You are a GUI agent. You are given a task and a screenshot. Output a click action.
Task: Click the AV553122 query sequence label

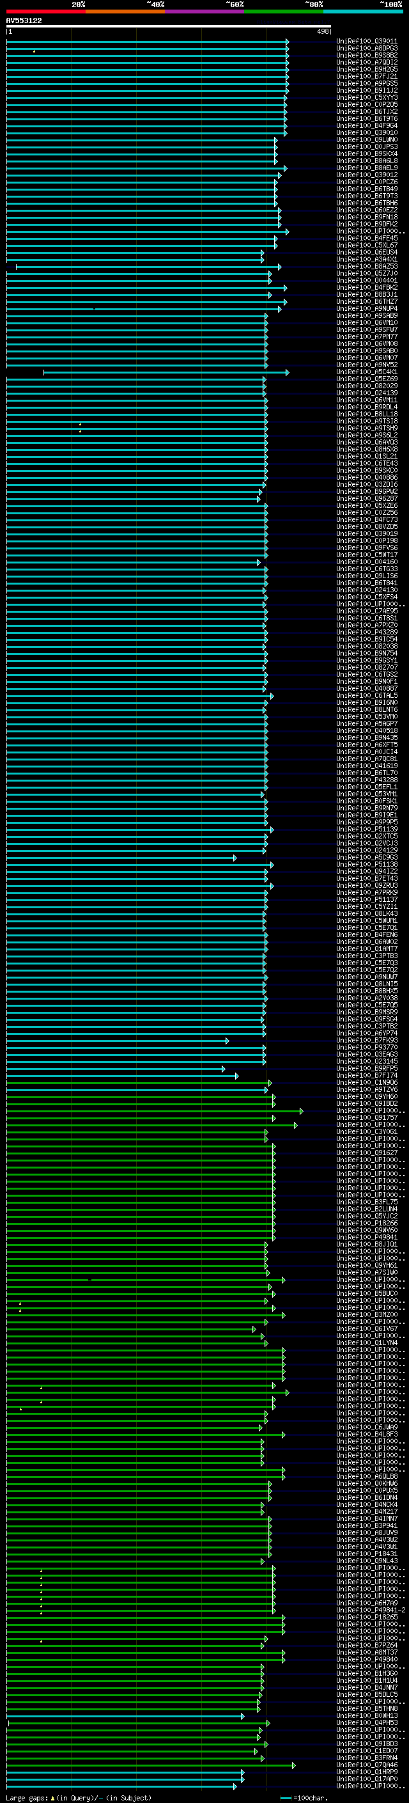point(24,21)
